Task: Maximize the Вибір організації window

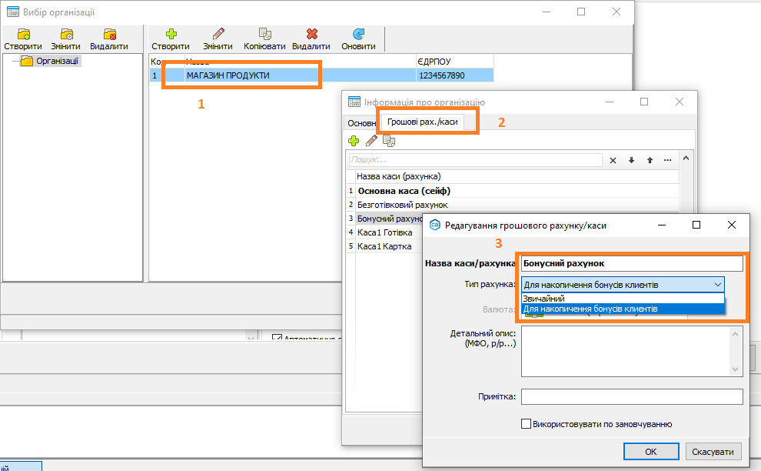Action: (581, 12)
